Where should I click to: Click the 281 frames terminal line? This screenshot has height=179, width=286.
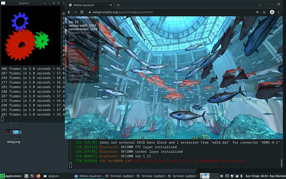click(33, 115)
